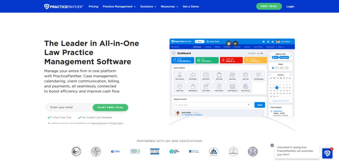
Task: Dismiss the chat popup with X button
Action: (272, 146)
